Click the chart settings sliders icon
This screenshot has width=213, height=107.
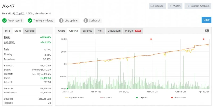tap(207, 31)
